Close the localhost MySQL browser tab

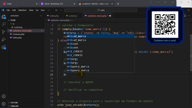click(x=112, y=4)
